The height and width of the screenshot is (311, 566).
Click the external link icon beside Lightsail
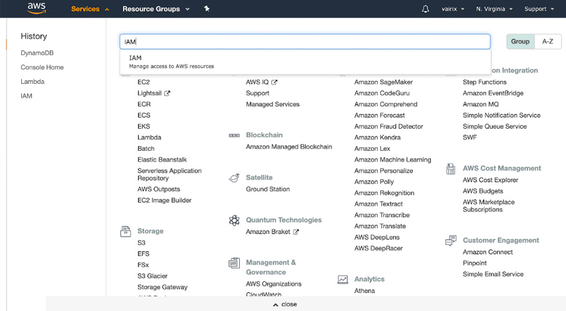(x=167, y=93)
